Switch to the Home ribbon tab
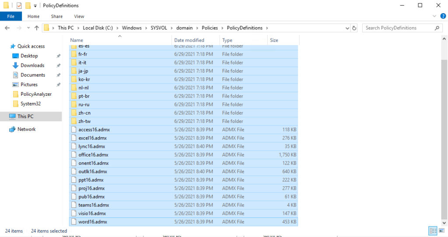The height and width of the screenshot is (237, 448). click(33, 16)
